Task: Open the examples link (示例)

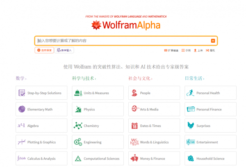Action: pos(186,50)
